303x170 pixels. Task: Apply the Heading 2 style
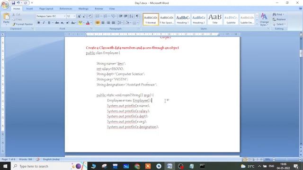click(199, 19)
